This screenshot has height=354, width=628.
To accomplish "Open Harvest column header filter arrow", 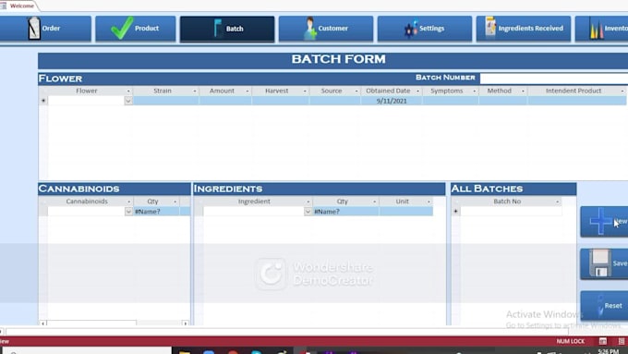I will tap(305, 91).
